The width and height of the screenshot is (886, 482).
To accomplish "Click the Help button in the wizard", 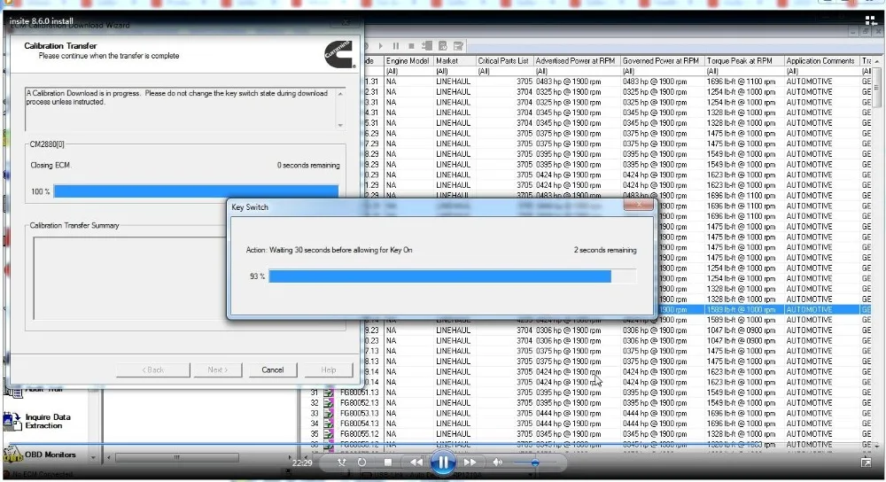I will point(329,369).
